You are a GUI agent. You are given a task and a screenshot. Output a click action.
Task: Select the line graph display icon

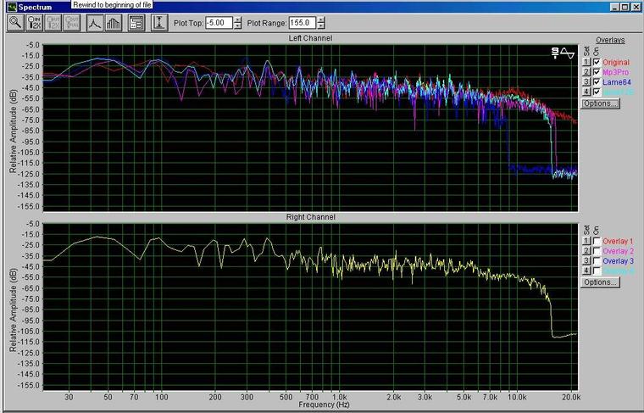point(94,23)
